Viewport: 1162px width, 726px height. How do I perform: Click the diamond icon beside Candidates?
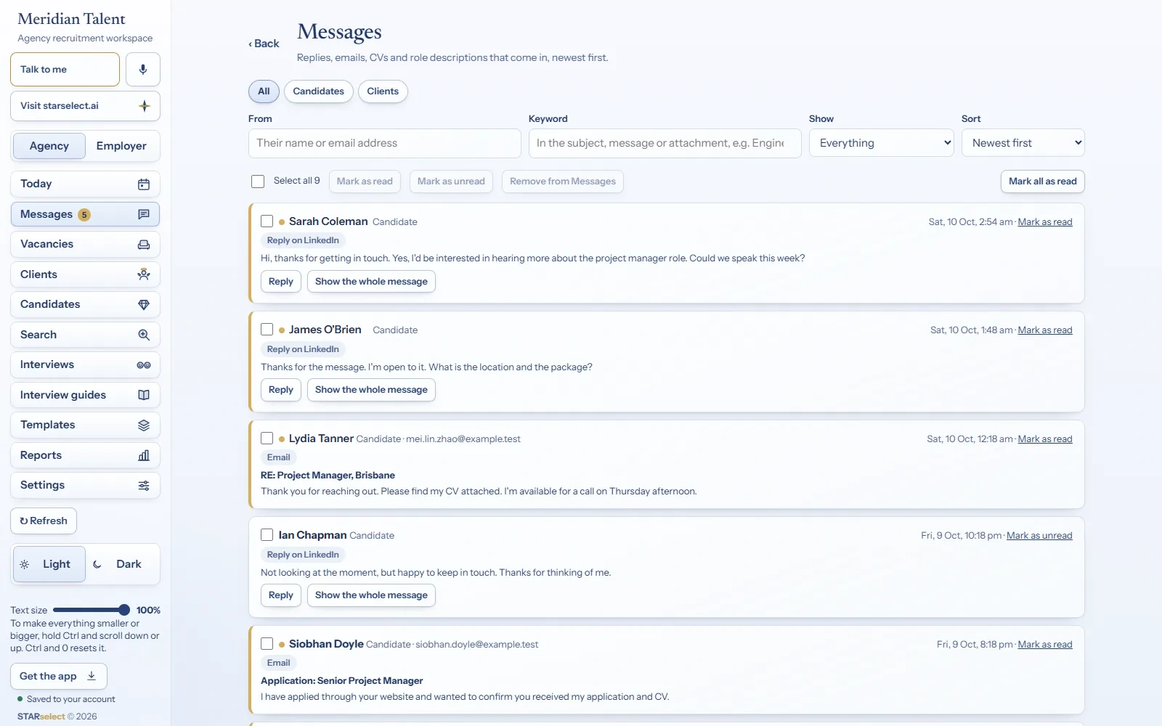(144, 305)
